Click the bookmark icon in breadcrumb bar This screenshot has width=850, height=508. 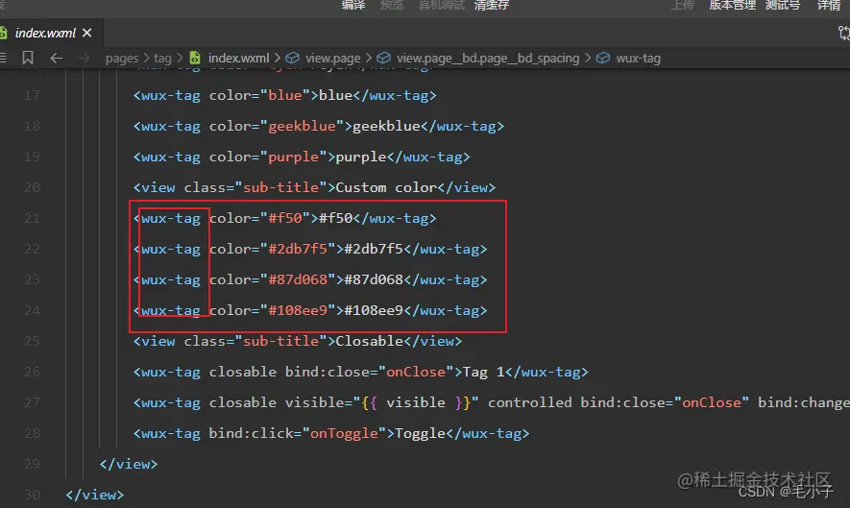[28, 58]
